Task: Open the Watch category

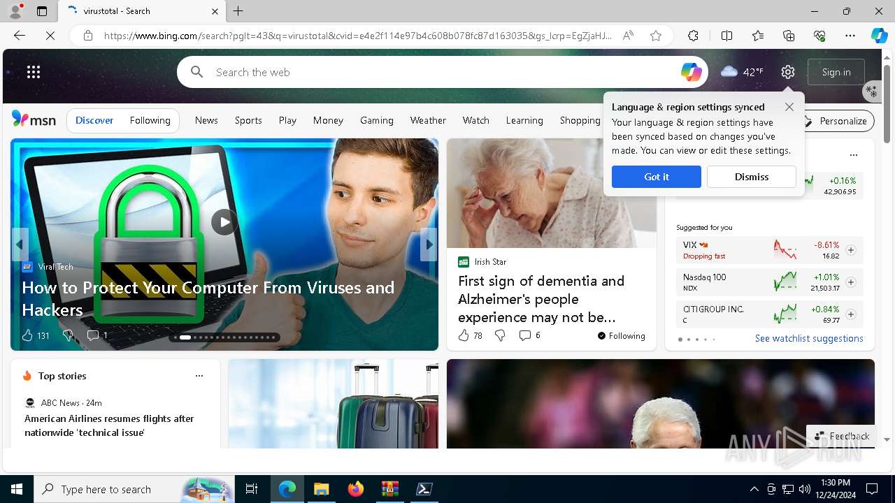Action: (x=475, y=120)
